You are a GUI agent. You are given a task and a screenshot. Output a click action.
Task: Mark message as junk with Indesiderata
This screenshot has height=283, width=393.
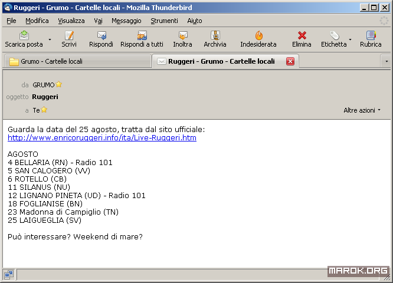[258, 35]
